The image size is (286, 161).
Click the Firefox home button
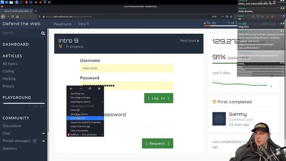coord(17,17)
